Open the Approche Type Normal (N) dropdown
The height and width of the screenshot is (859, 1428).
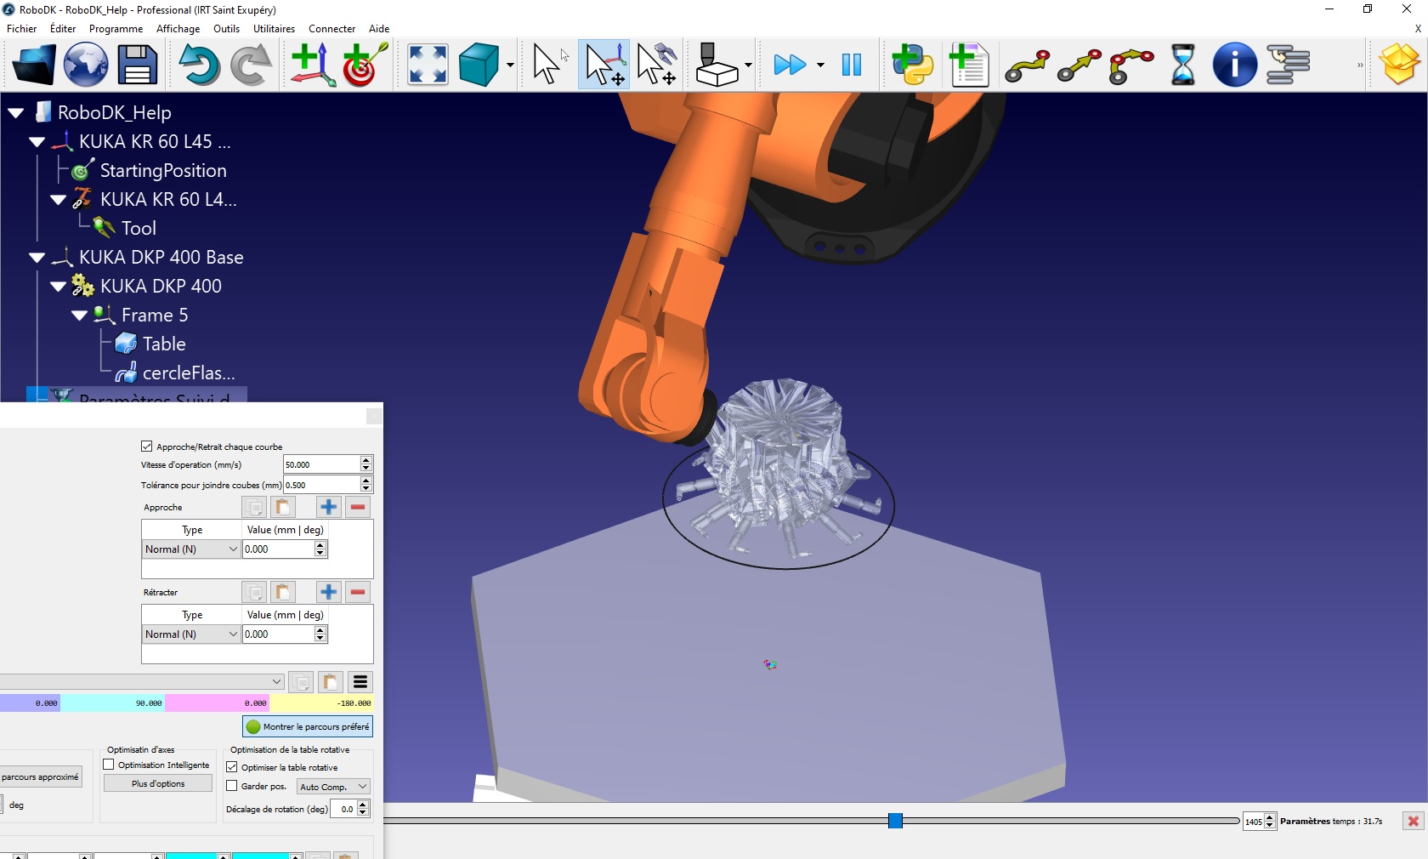coord(191,549)
